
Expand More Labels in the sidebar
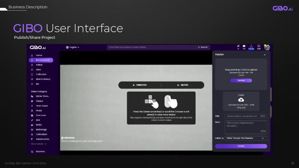39,144
